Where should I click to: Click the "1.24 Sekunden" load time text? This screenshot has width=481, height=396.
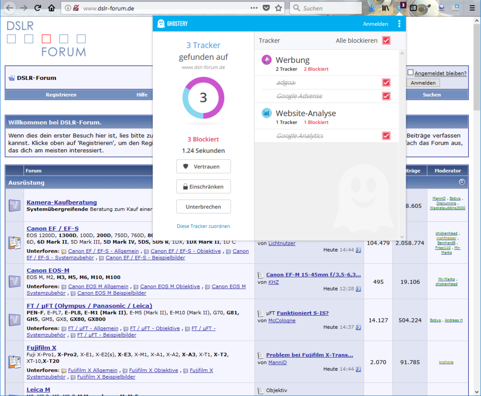(203, 151)
